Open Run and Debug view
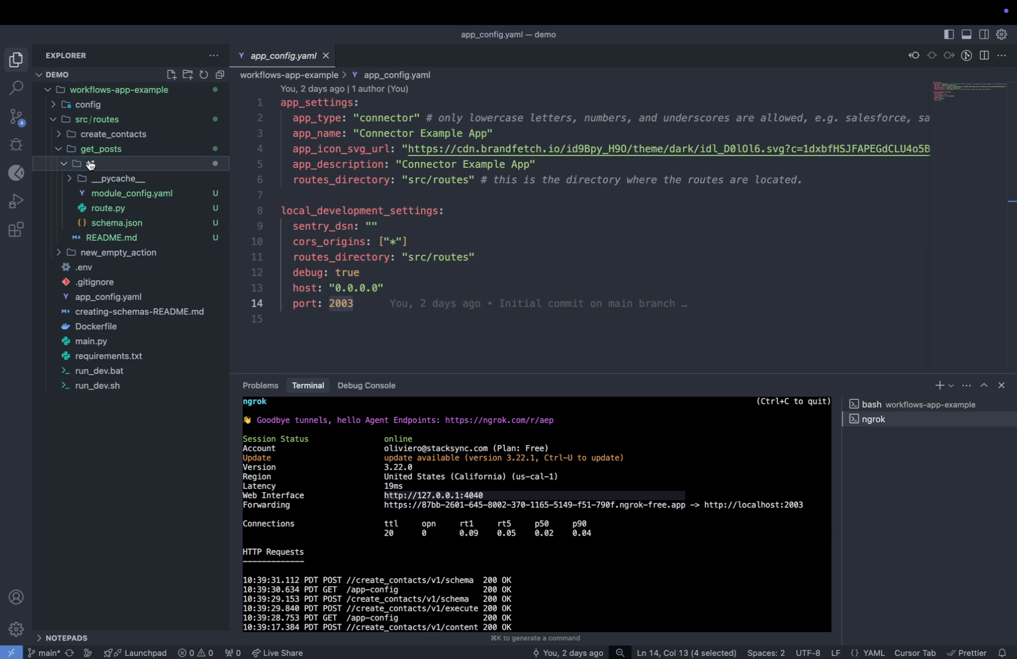Screen dimensions: 1017x659 [x=17, y=201]
